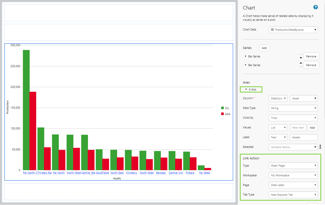Click the Kimberly axis label link
Screen dimensions: 325x205
131,173
